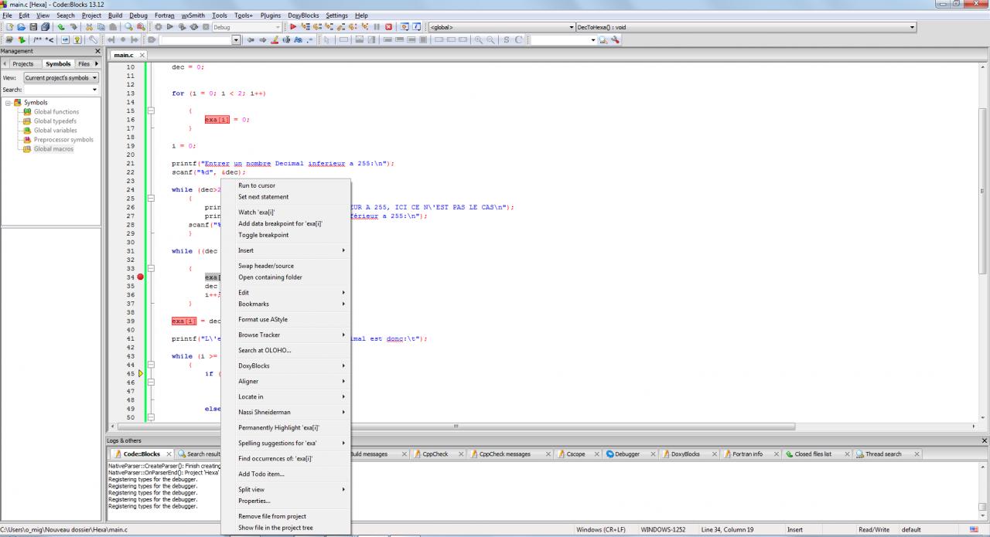Click the Undo toolbar icon
This screenshot has width=990, height=537.
[61, 27]
